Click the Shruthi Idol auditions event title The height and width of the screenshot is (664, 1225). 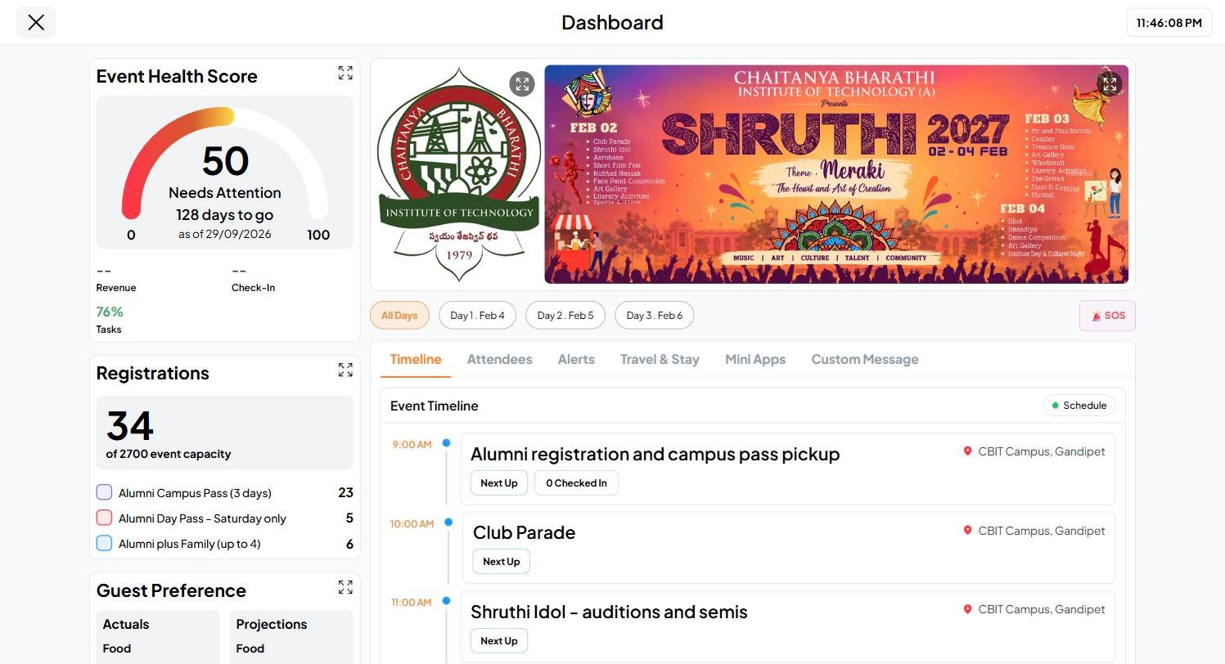click(x=609, y=612)
